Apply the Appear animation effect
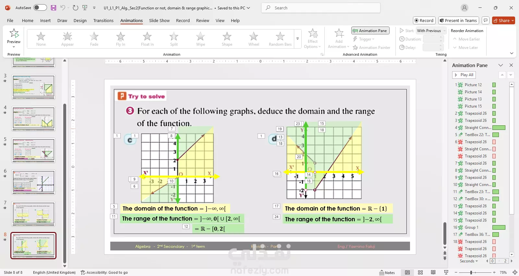This screenshot has height=276, width=519. pos(67,39)
